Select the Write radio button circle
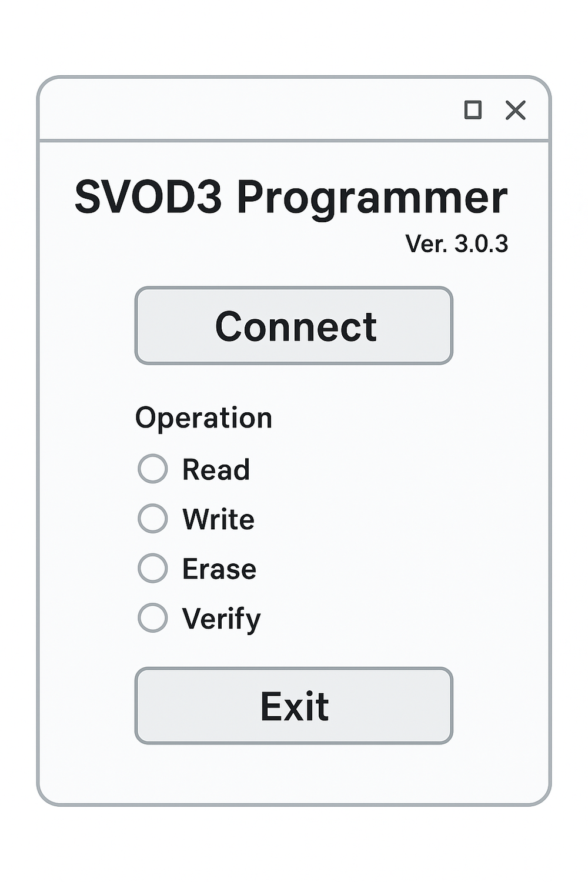 pyautogui.click(x=153, y=519)
